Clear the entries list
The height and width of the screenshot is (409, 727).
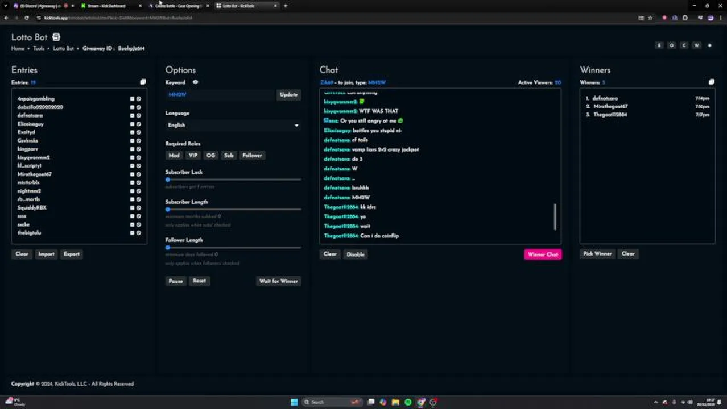point(22,254)
